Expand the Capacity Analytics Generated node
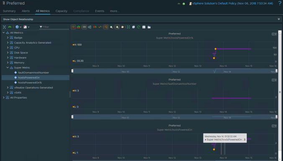Image resolution: width=283 pixels, height=161 pixels. click(8, 43)
